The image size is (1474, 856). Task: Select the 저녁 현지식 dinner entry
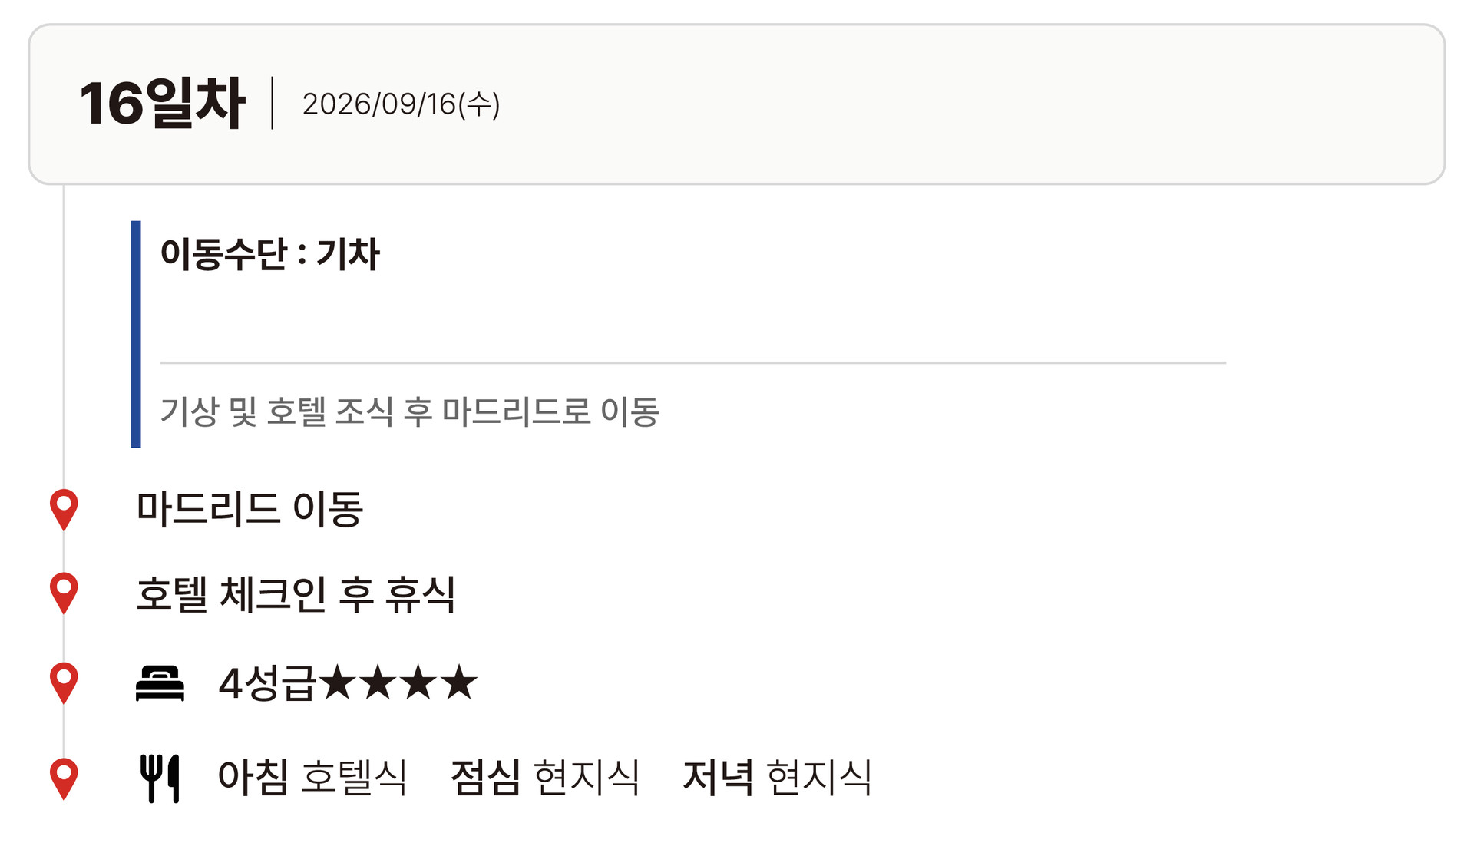click(777, 777)
